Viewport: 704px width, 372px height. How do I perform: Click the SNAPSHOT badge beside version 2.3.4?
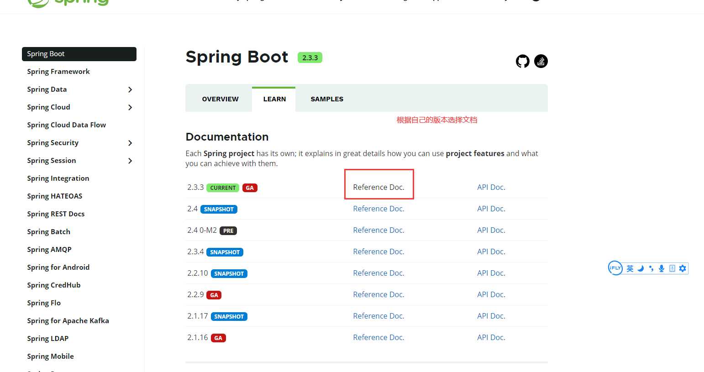tap(225, 252)
